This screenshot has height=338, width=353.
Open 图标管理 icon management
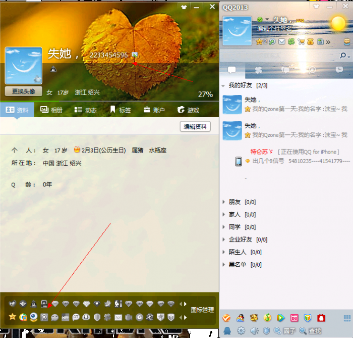tap(202, 310)
